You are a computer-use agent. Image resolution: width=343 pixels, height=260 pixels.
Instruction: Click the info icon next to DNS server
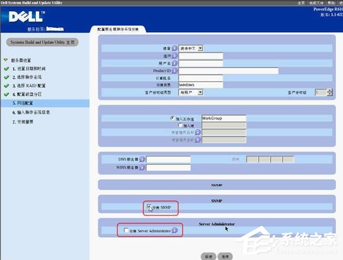click(x=142, y=160)
